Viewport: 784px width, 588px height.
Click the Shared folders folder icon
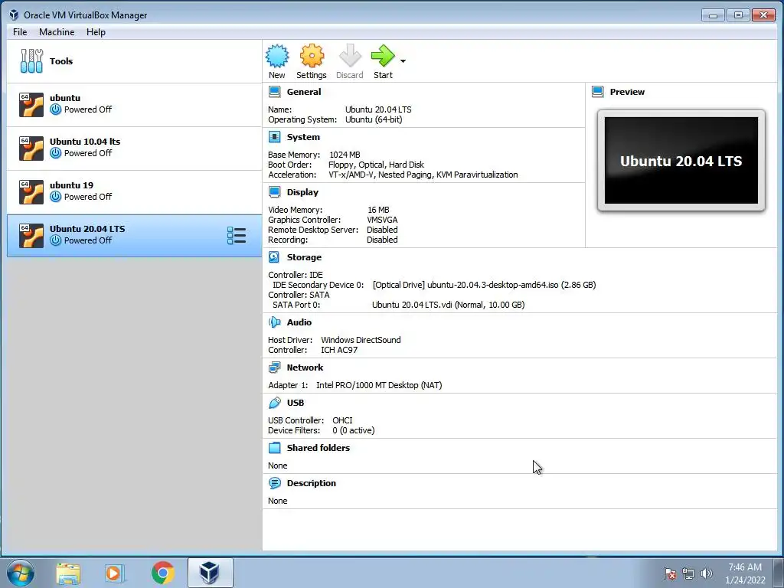click(275, 447)
